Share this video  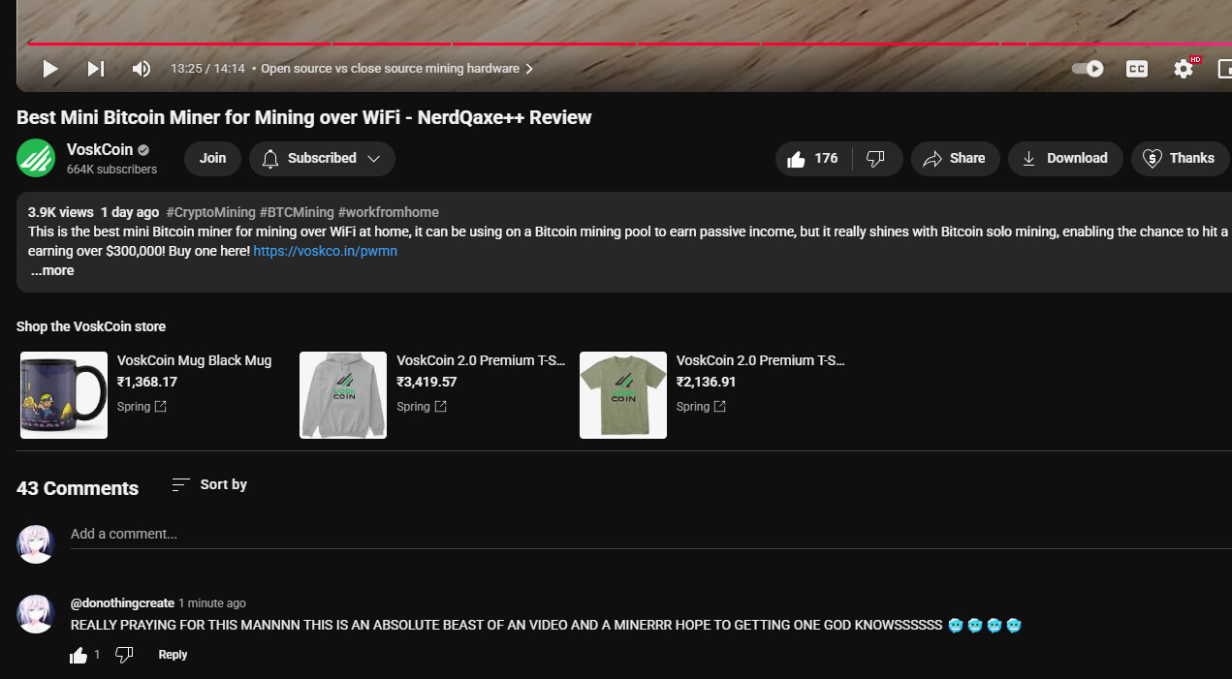click(x=955, y=159)
